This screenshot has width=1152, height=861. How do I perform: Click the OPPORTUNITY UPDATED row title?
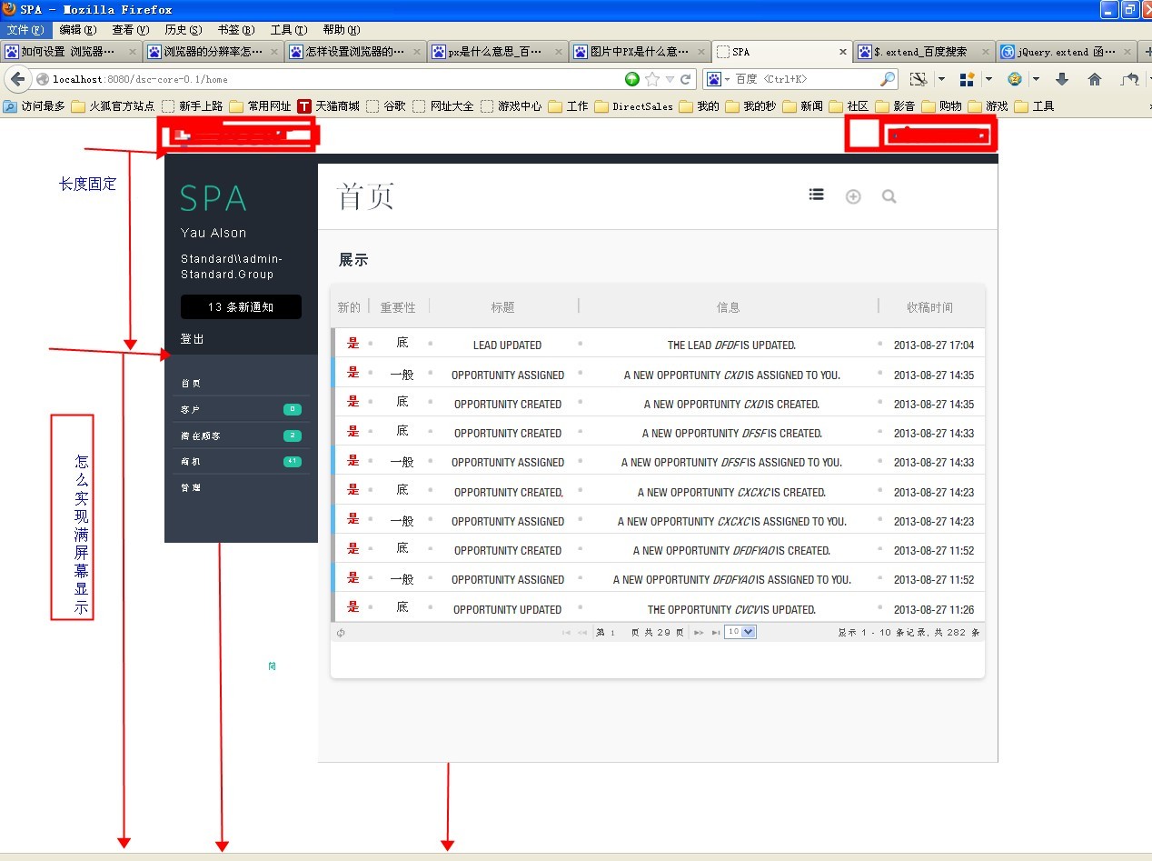click(507, 609)
